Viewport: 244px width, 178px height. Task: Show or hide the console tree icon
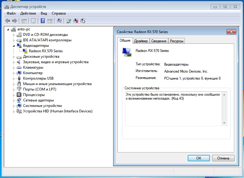point(24,21)
